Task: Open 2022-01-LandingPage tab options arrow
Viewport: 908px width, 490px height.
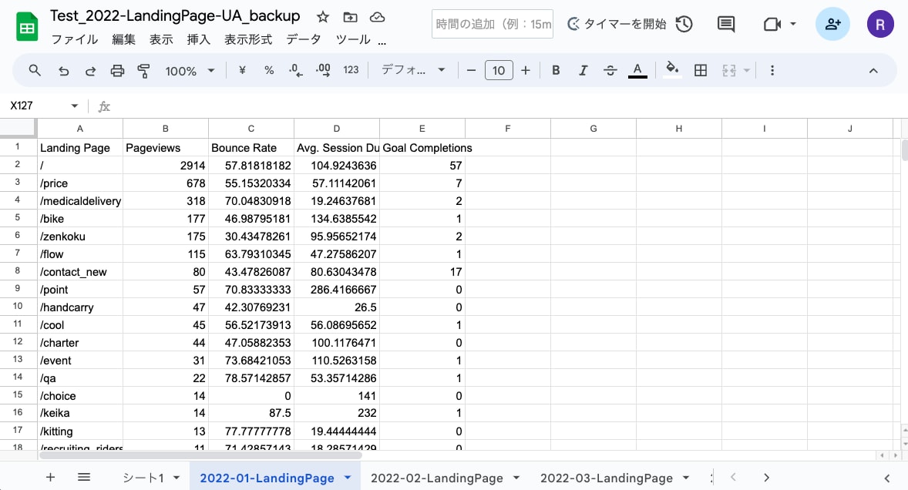Action: click(348, 478)
